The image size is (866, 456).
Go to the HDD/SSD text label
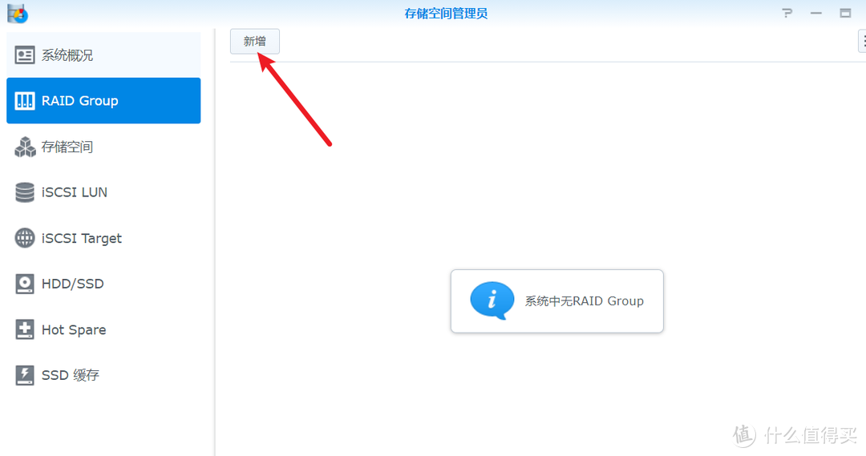click(x=73, y=284)
